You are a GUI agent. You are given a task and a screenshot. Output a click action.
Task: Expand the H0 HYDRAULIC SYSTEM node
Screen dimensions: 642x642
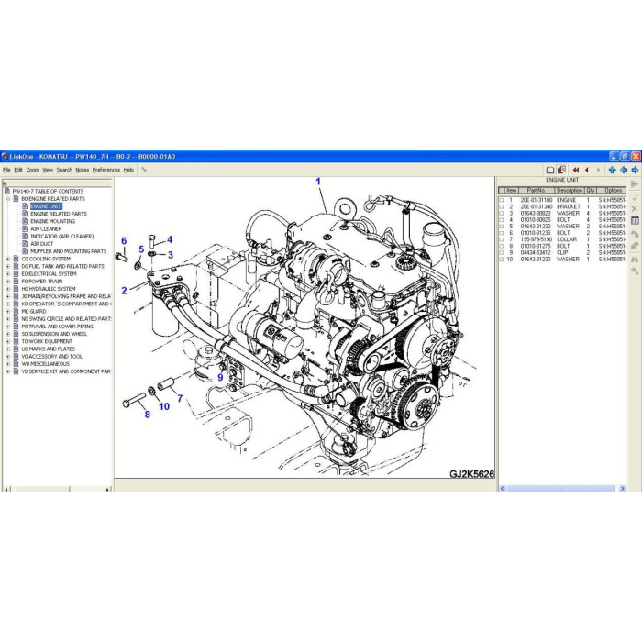pyautogui.click(x=7, y=289)
